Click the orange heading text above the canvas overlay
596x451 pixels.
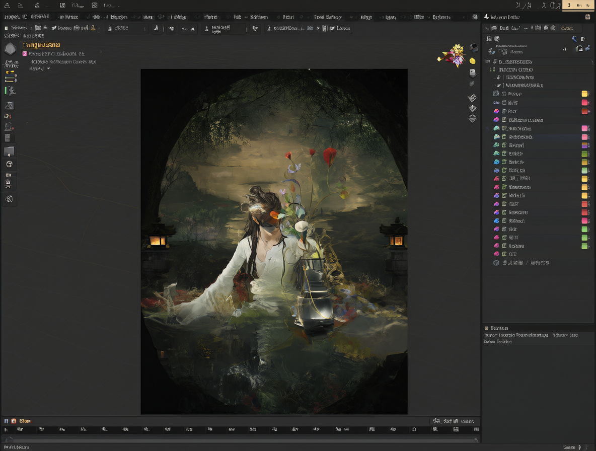[41, 45]
